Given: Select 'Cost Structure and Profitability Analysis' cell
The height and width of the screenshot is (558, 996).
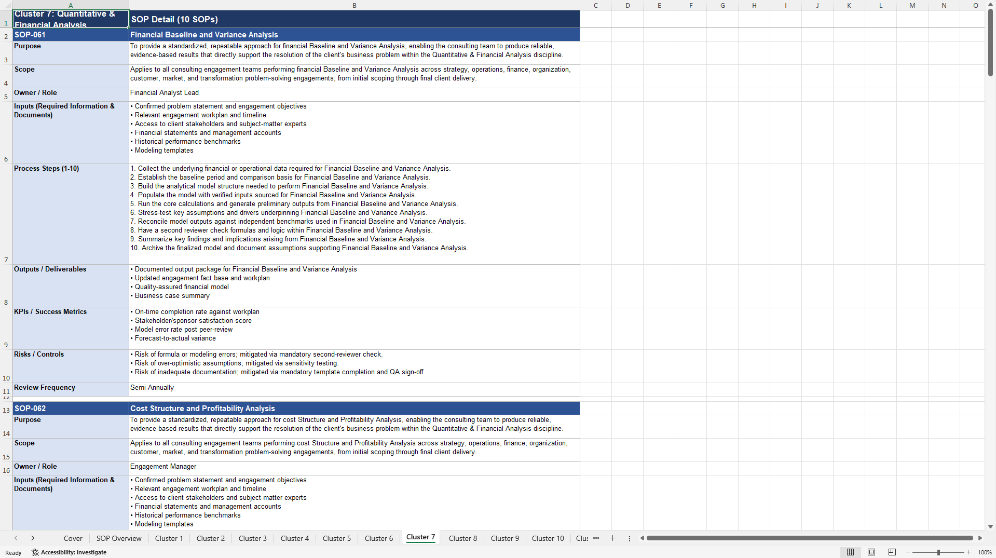Looking at the screenshot, I should [x=354, y=409].
